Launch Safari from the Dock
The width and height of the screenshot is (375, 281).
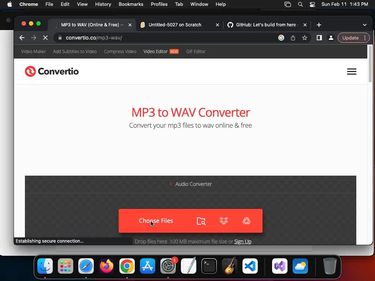86,266
